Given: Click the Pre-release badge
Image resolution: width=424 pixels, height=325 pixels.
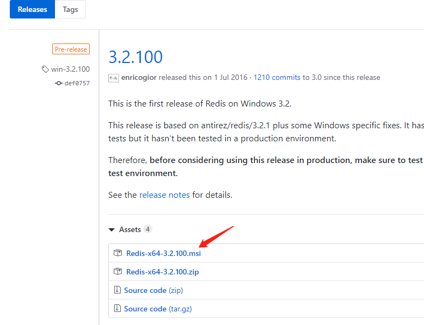Looking at the screenshot, I should point(71,49).
